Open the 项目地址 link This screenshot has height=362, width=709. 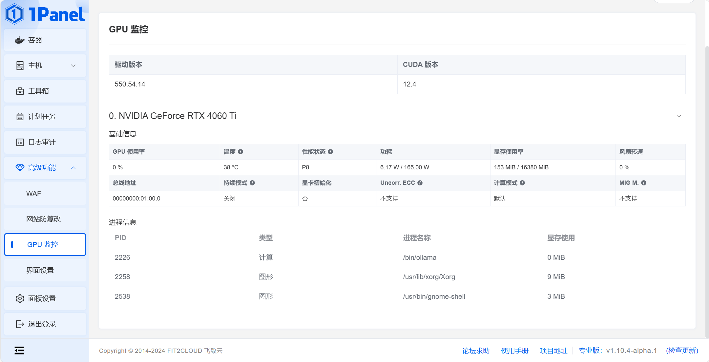tap(553, 351)
